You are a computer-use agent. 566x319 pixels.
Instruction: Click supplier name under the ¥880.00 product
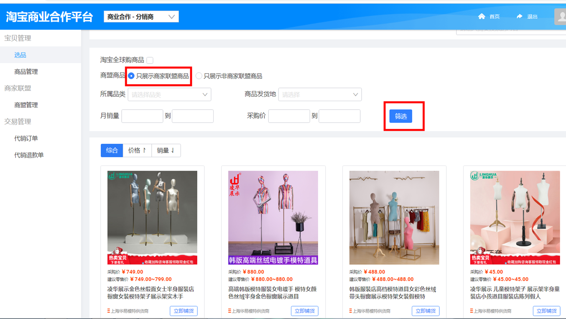pyautogui.click(x=250, y=311)
